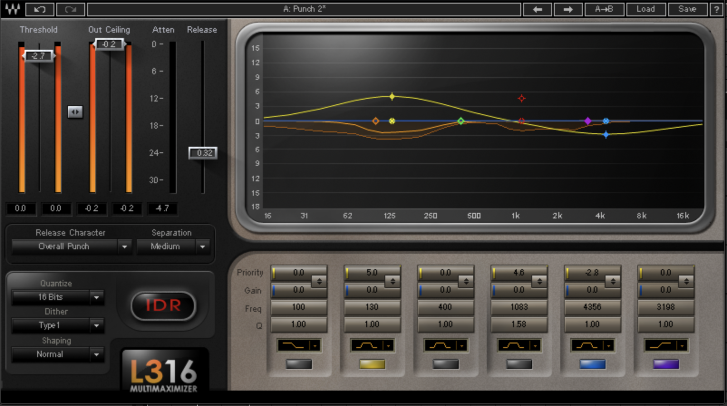Click the Load button
727x406 pixels.
tap(645, 9)
